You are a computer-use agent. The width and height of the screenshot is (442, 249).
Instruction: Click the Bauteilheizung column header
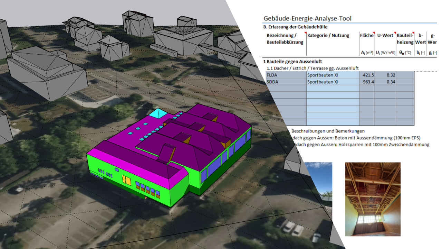[x=405, y=39]
